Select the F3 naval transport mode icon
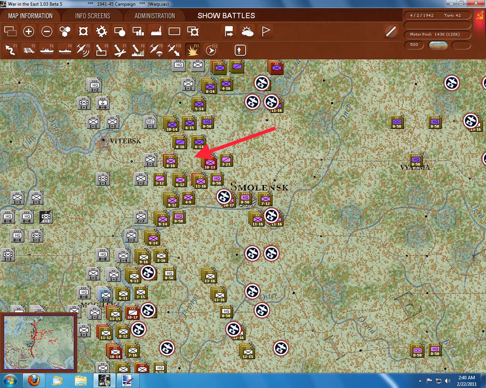Image resolution: width=486 pixels, height=388 pixels. (47, 50)
